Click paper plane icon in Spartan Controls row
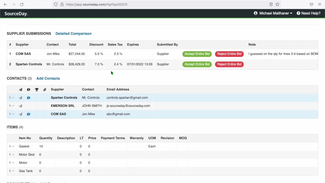325x183 pixels. click(x=21, y=98)
